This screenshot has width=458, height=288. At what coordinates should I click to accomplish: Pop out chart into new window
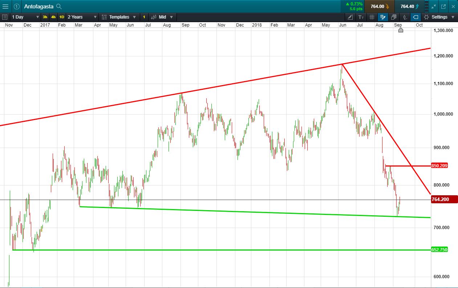tap(443, 6)
